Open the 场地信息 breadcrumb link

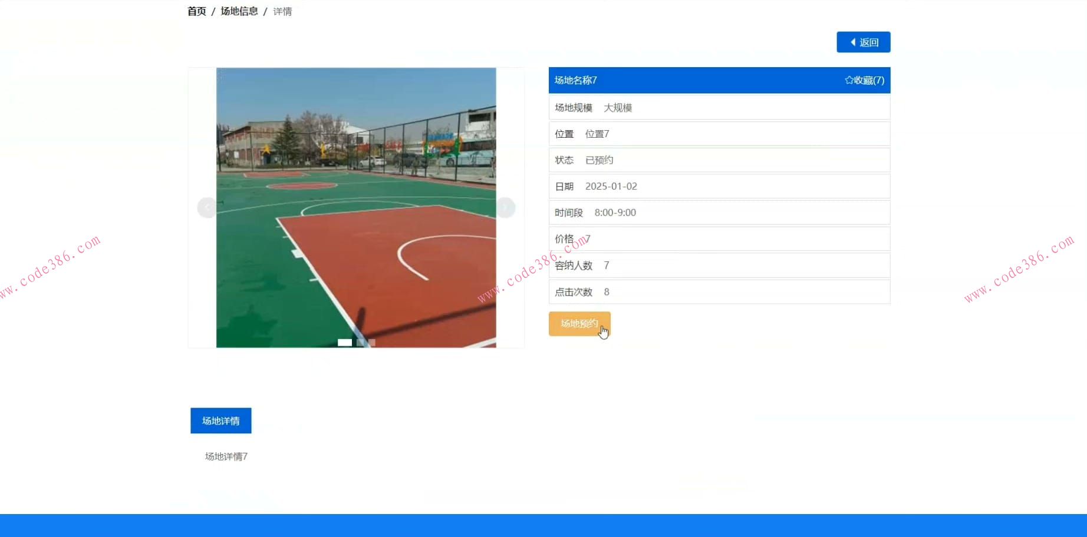(x=238, y=11)
